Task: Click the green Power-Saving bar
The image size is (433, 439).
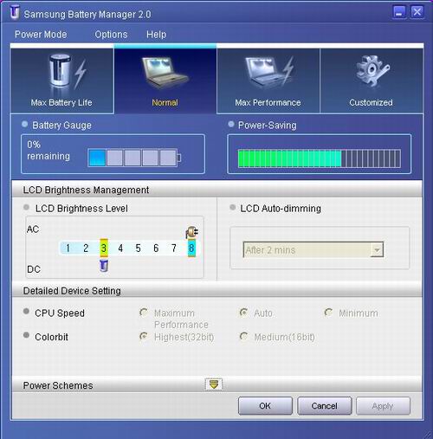Action: 320,158
